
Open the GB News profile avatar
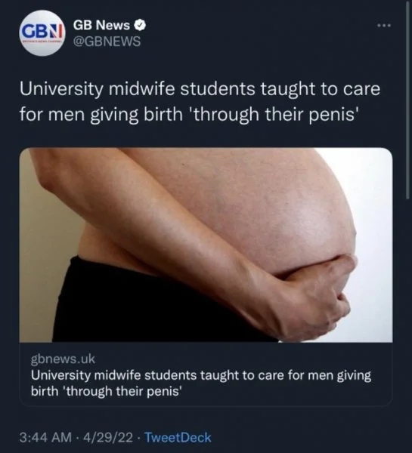click(42, 32)
